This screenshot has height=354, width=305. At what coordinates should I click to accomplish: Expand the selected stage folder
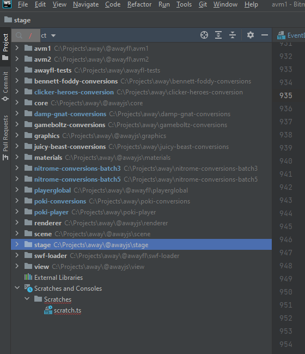17,244
